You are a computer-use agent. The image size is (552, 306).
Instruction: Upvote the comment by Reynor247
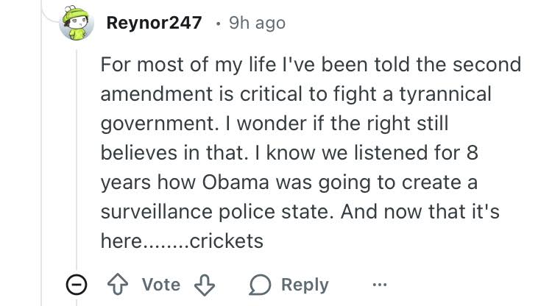(x=118, y=284)
